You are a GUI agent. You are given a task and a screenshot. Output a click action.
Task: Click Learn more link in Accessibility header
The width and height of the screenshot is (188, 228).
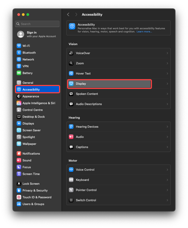click(x=144, y=32)
